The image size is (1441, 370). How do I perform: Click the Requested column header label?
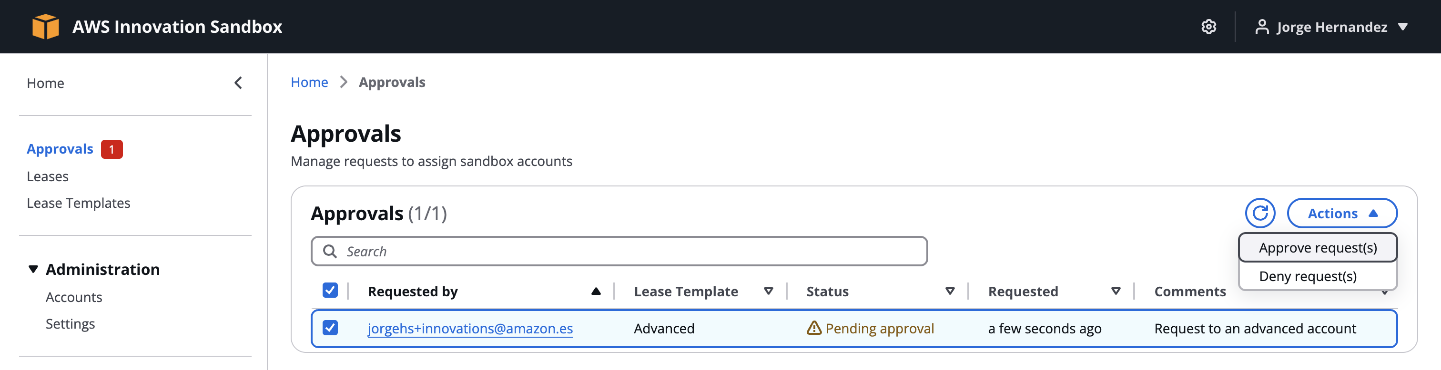pos(1023,292)
